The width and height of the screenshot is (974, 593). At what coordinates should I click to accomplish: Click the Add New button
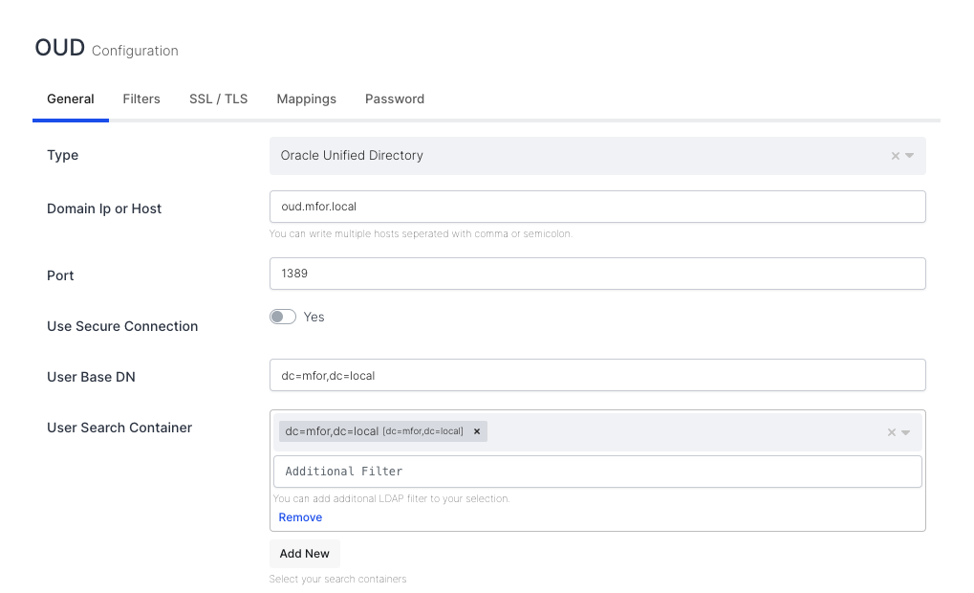pyautogui.click(x=304, y=553)
